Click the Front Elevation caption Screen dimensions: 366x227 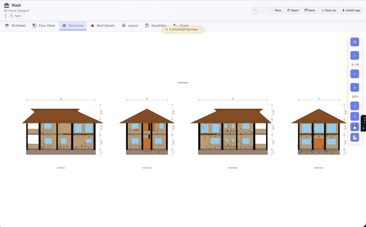[147, 168]
